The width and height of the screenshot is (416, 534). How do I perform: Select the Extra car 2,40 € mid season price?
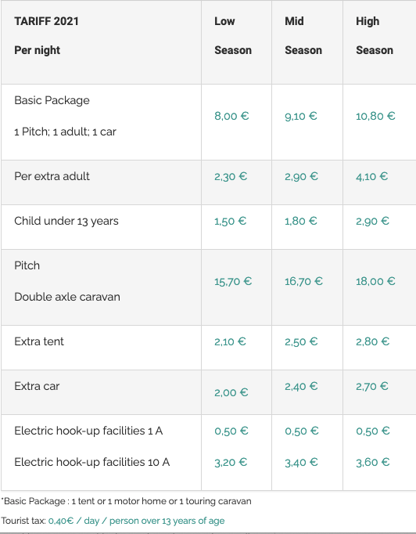(x=301, y=386)
